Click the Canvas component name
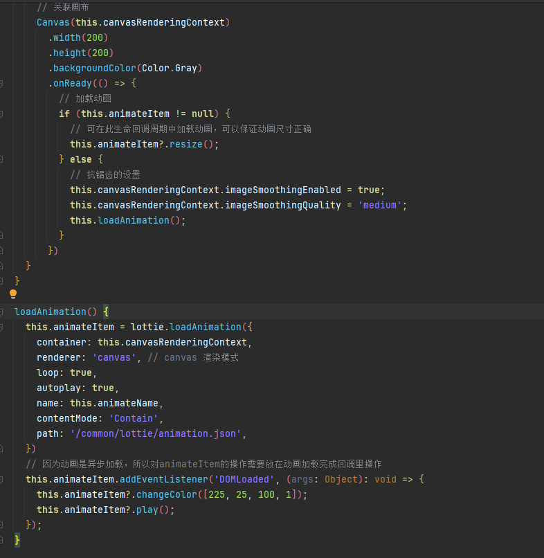This screenshot has width=544, height=558. (53, 22)
